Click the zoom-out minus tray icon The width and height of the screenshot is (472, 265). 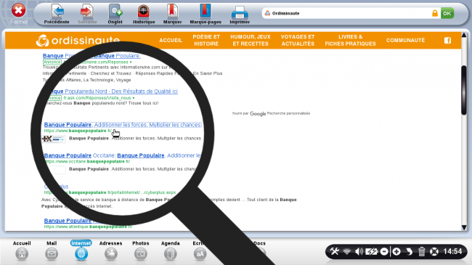(384, 251)
